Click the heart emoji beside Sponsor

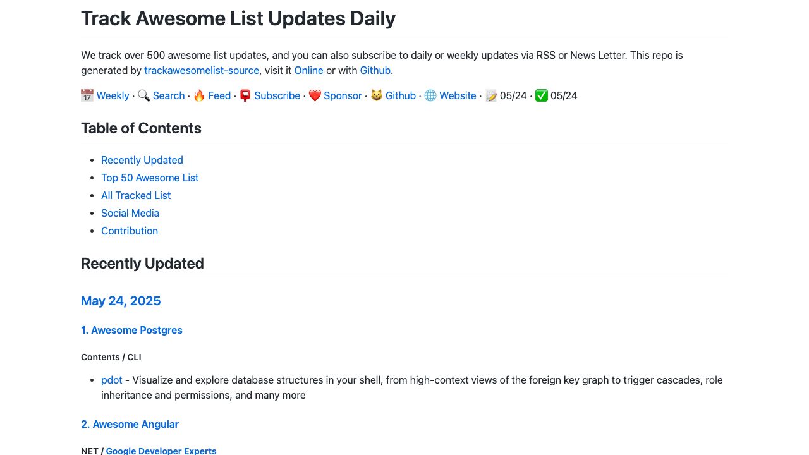[x=315, y=95]
